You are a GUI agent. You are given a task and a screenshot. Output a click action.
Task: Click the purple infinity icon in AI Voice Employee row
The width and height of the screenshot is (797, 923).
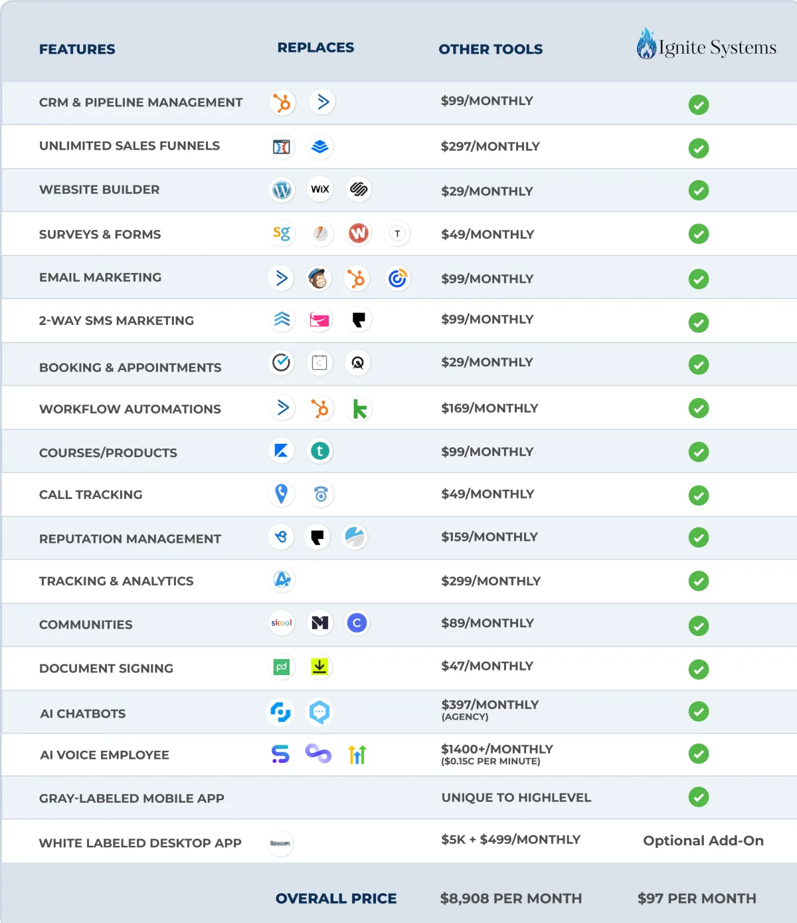click(318, 754)
